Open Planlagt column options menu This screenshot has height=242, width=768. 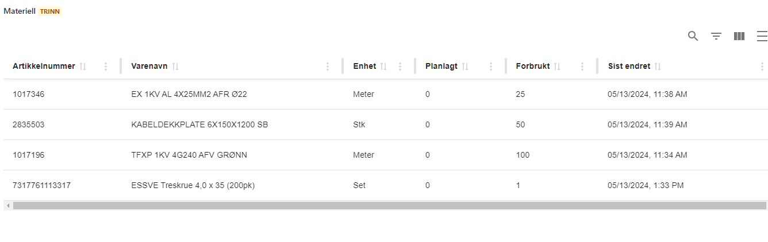[x=490, y=67]
